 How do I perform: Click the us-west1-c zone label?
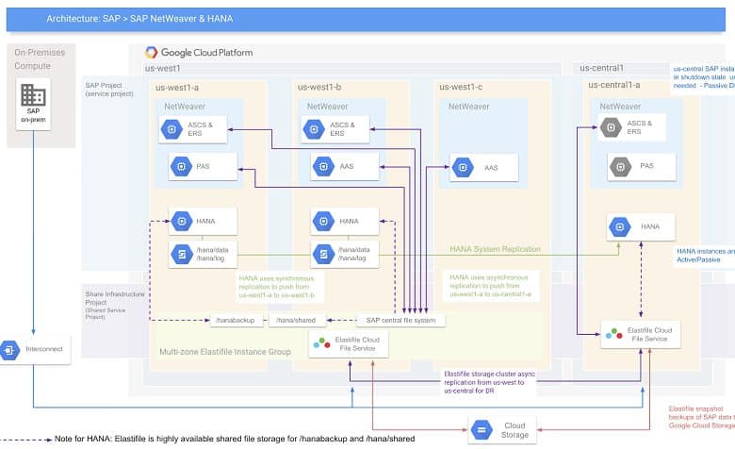461,88
